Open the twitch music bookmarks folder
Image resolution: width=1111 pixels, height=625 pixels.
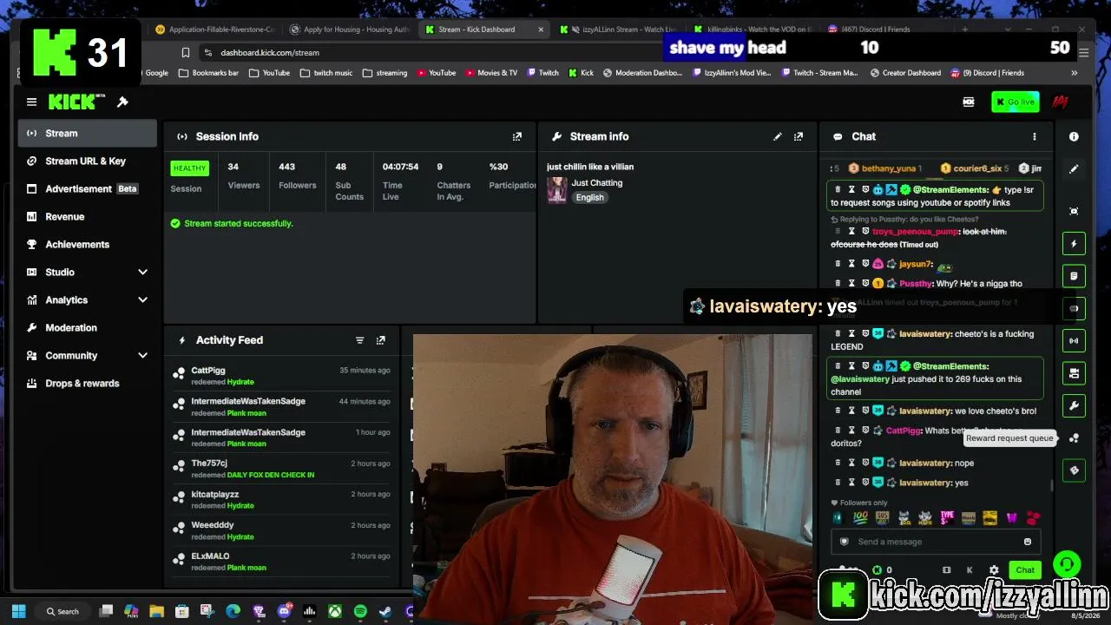(326, 73)
